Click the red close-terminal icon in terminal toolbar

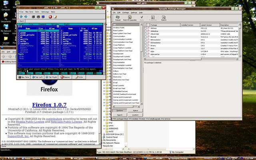pos(50,17)
